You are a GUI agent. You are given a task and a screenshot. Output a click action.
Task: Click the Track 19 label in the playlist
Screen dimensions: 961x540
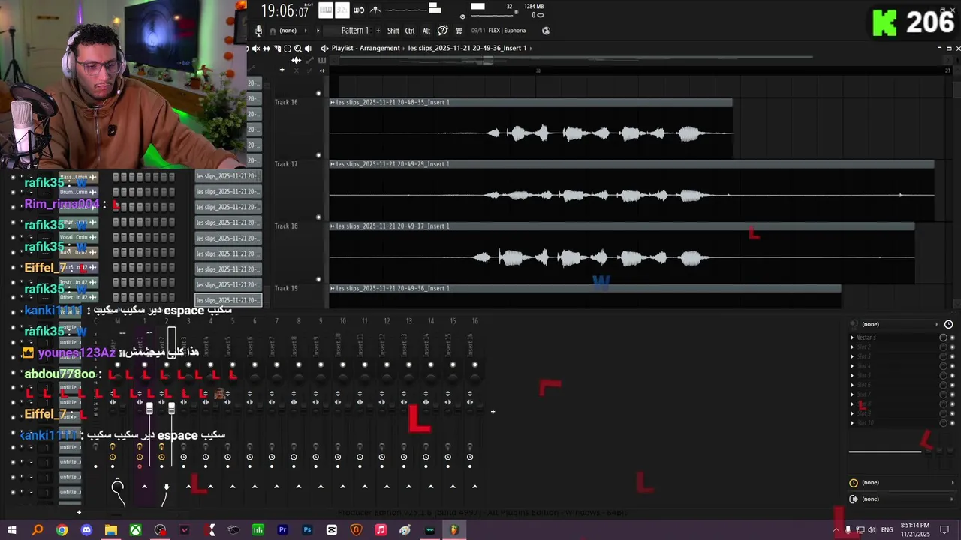(x=286, y=288)
